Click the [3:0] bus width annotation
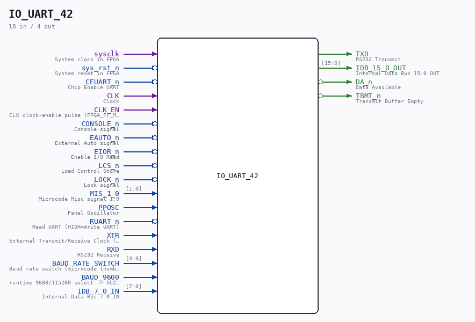Image resolution: width=475 pixels, height=322 pixels. pos(134,258)
